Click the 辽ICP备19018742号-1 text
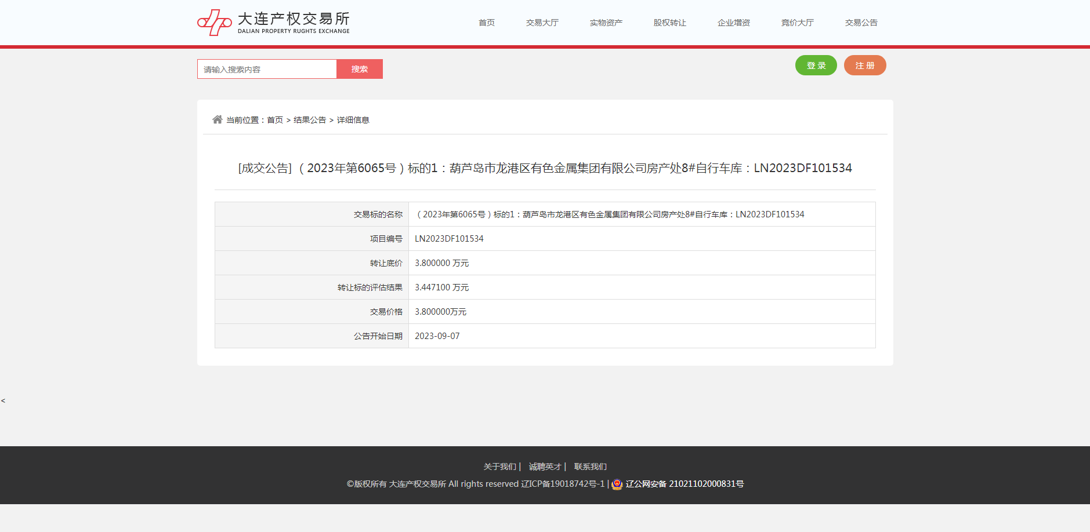The height and width of the screenshot is (532, 1090). click(x=563, y=484)
